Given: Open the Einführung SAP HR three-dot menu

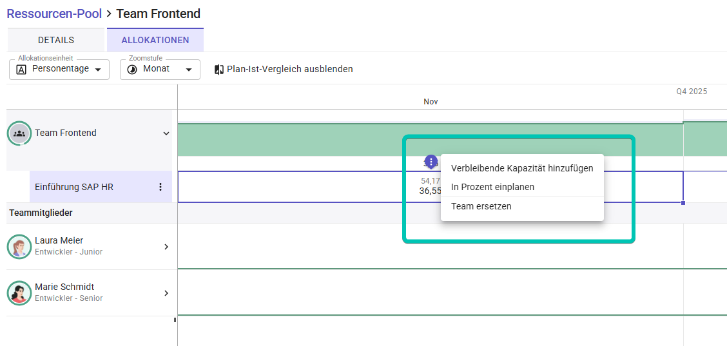Looking at the screenshot, I should [160, 187].
